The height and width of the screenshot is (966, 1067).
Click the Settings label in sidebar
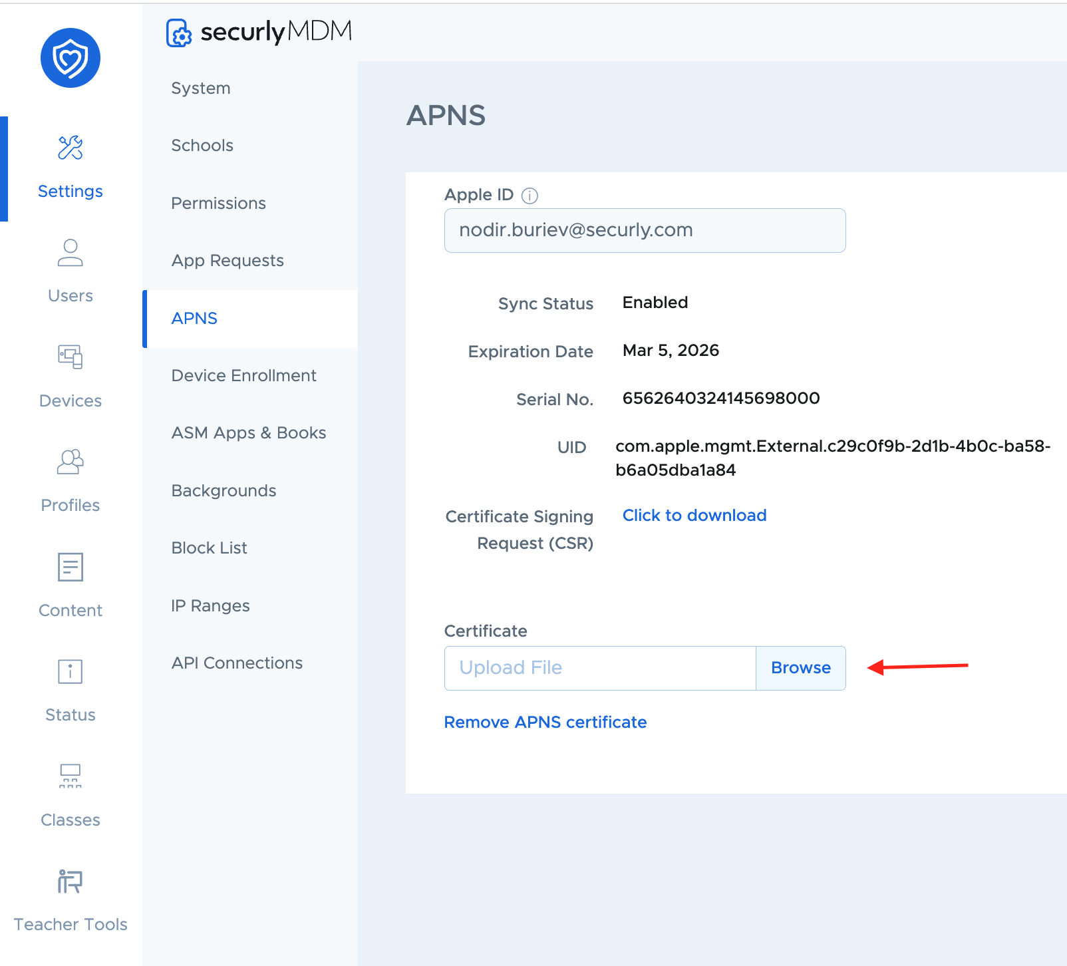(x=71, y=192)
